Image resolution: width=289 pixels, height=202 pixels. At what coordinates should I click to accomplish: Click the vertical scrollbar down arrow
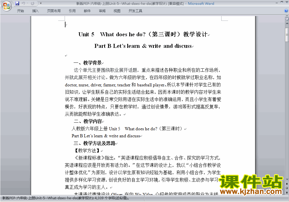point(287,179)
